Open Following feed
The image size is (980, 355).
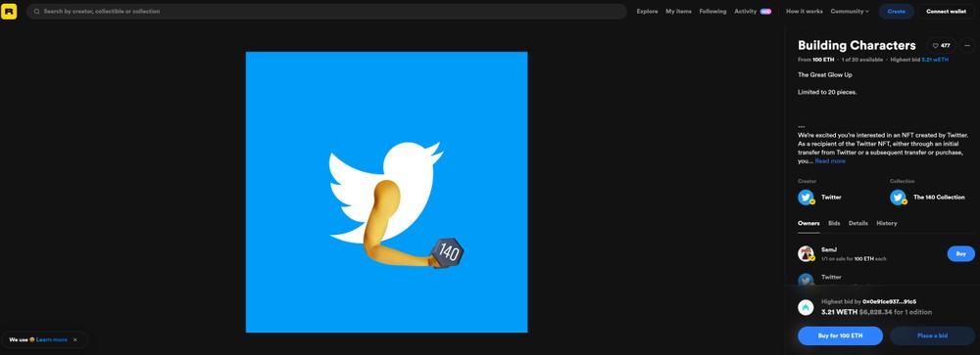(x=712, y=11)
